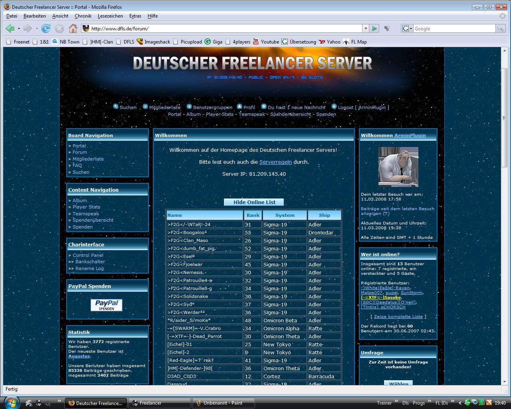Viewport: 511px width, 409px height.
Task: Click the search magnifier icon
Action: click(x=500, y=28)
